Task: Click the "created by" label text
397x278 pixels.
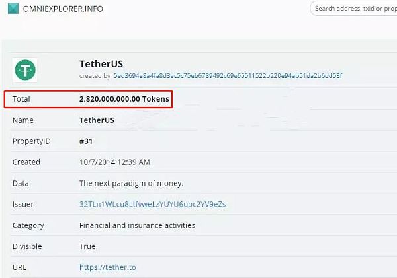Action: (x=95, y=76)
